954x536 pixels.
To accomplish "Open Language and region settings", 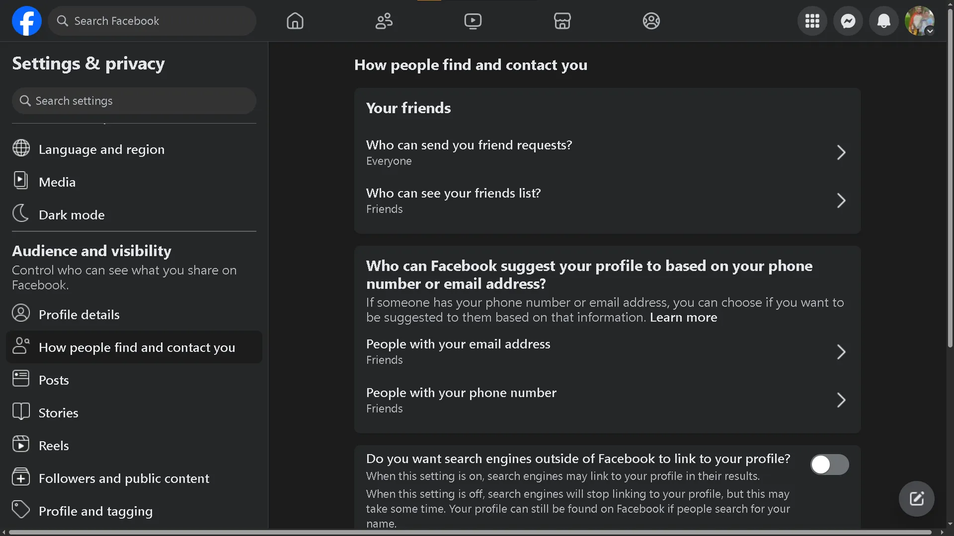I will 101,149.
